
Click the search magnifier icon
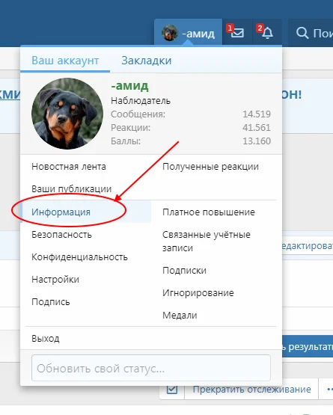(302, 34)
